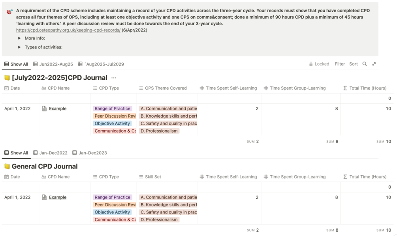Expand the Types of activities toggle

pyautogui.click(x=20, y=47)
